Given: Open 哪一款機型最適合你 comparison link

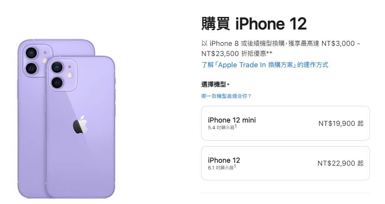Looking at the screenshot, I should coord(226,96).
